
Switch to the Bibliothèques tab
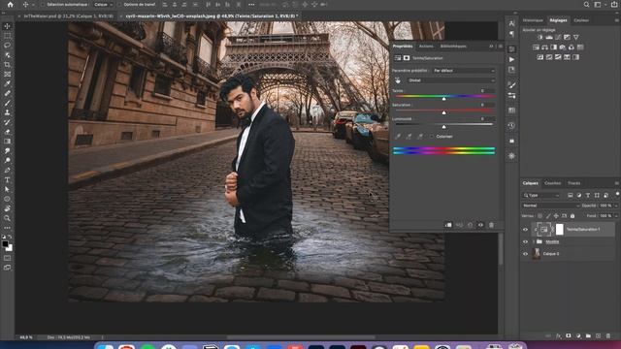tap(453, 47)
